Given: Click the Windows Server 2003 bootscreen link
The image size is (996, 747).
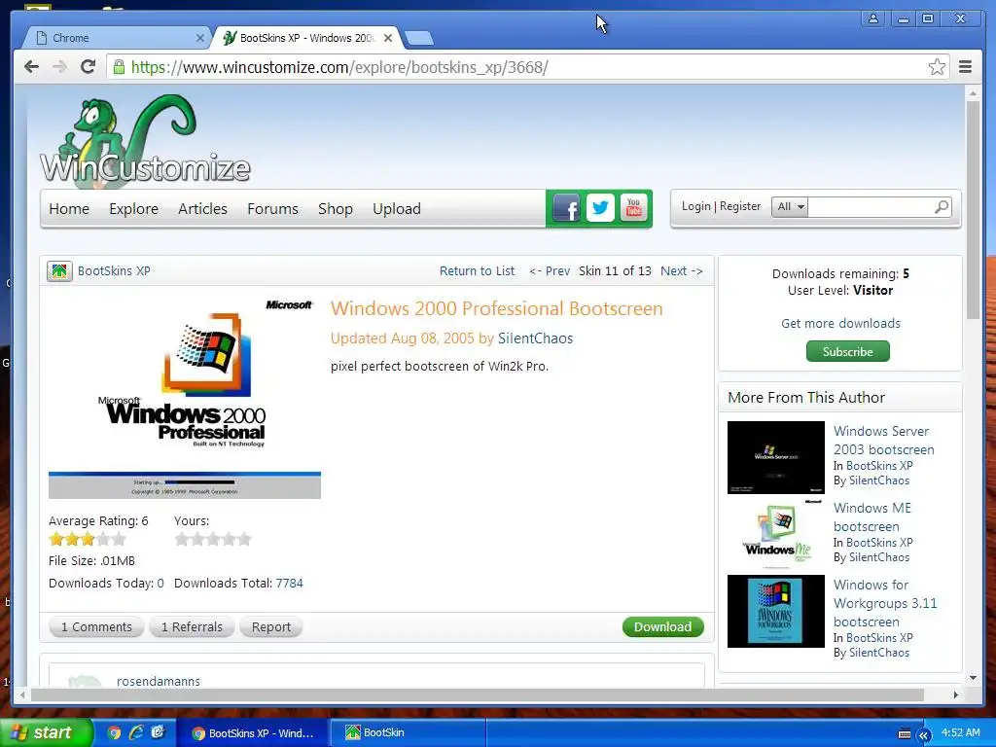Looking at the screenshot, I should [x=883, y=441].
